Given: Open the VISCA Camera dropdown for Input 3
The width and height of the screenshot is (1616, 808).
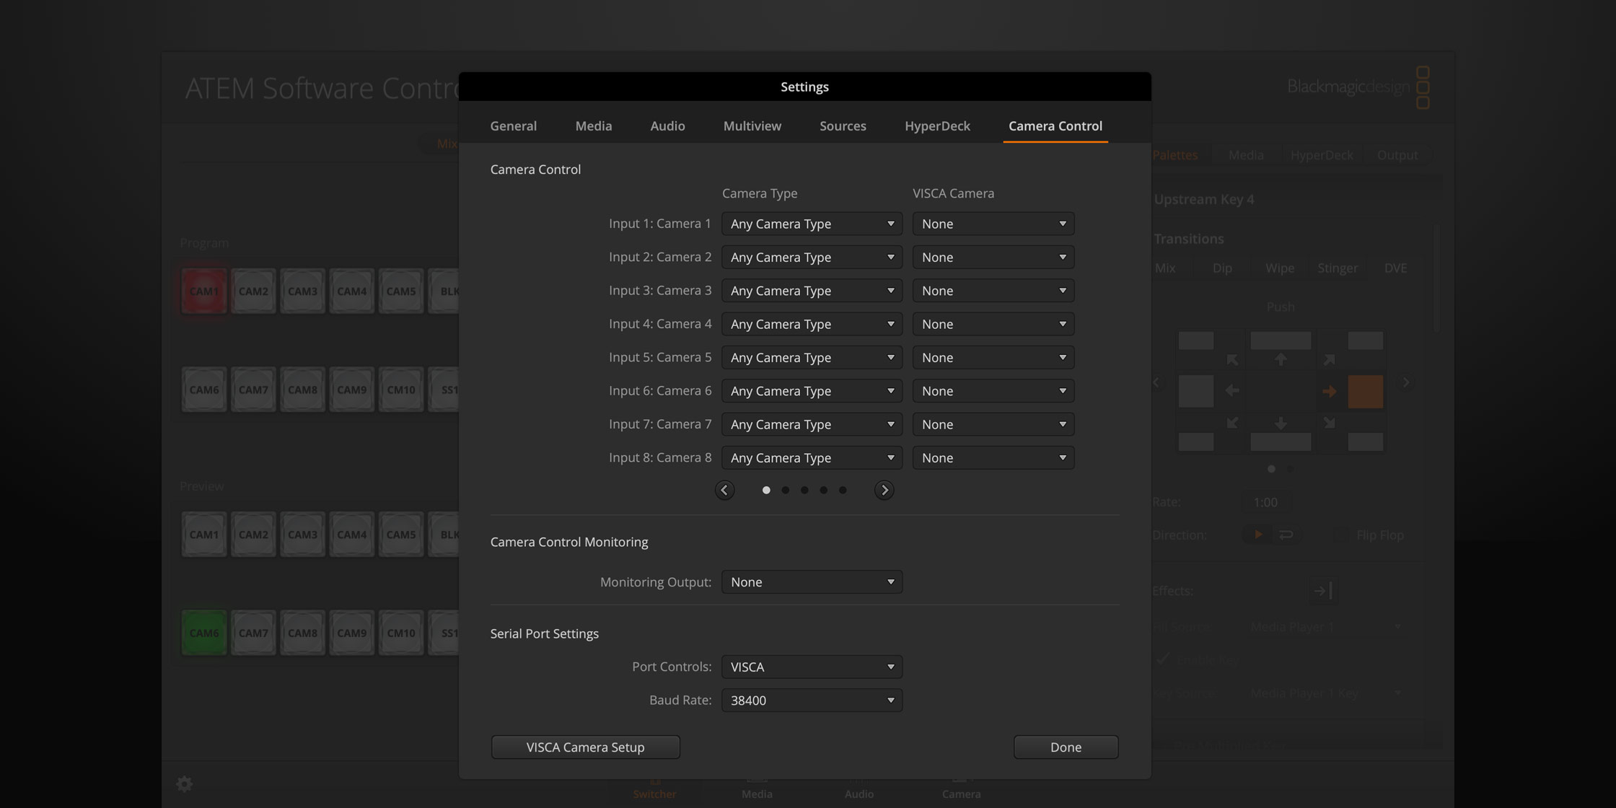Looking at the screenshot, I should coord(993,290).
